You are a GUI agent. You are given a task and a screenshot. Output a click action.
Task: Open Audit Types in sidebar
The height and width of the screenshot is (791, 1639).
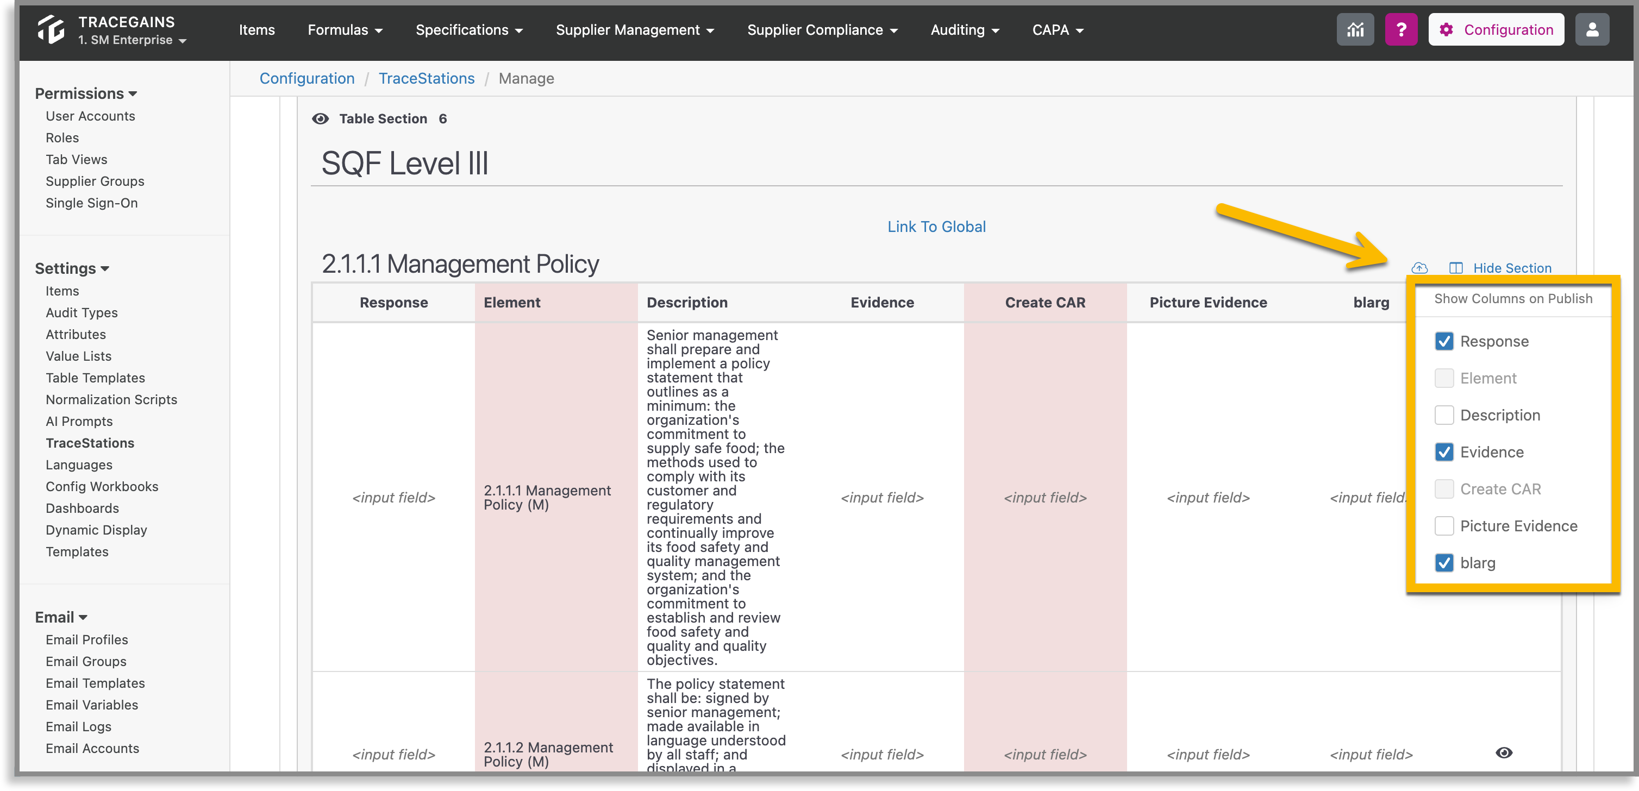click(x=82, y=313)
